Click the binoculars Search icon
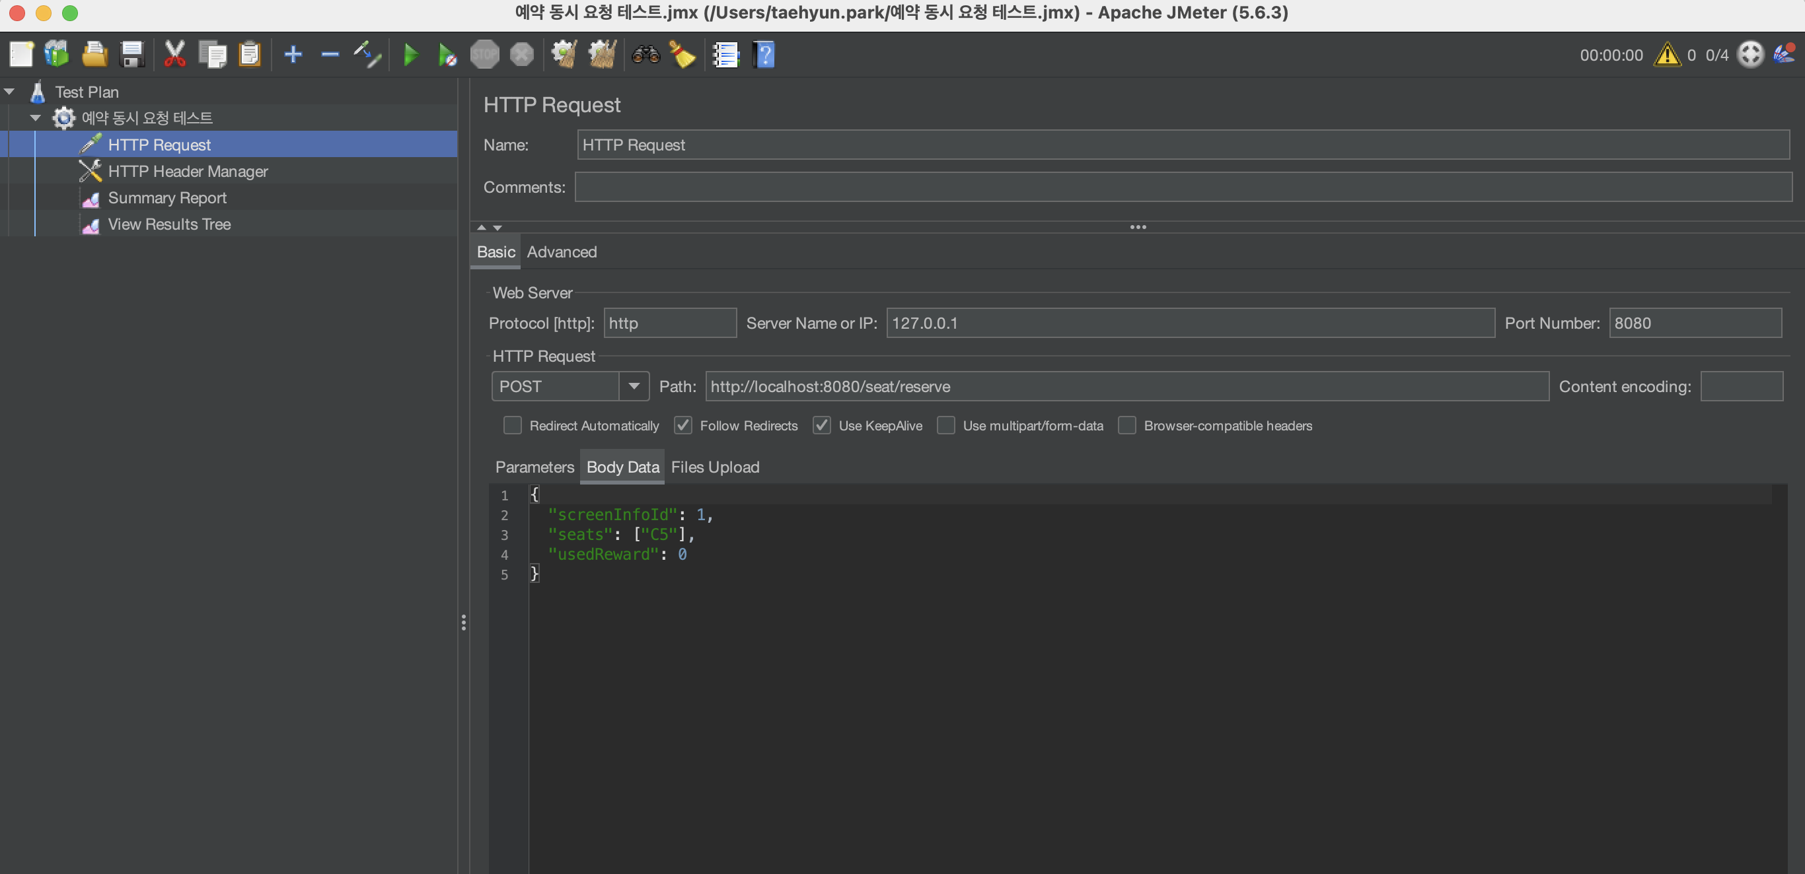 (645, 54)
